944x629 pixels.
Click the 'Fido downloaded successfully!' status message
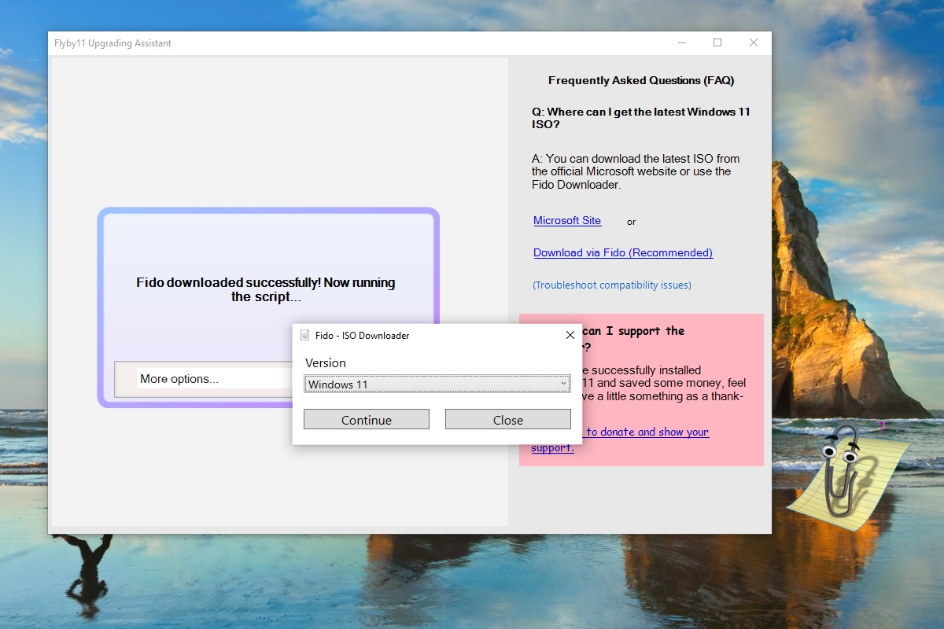(266, 289)
